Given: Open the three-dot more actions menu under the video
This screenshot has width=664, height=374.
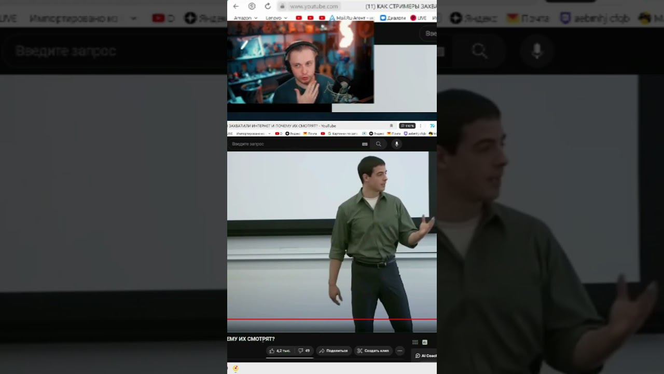Looking at the screenshot, I should (399, 351).
